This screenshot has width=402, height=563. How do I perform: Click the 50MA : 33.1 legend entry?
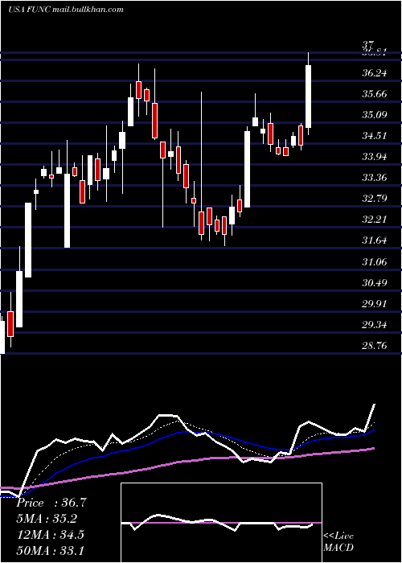point(50,550)
